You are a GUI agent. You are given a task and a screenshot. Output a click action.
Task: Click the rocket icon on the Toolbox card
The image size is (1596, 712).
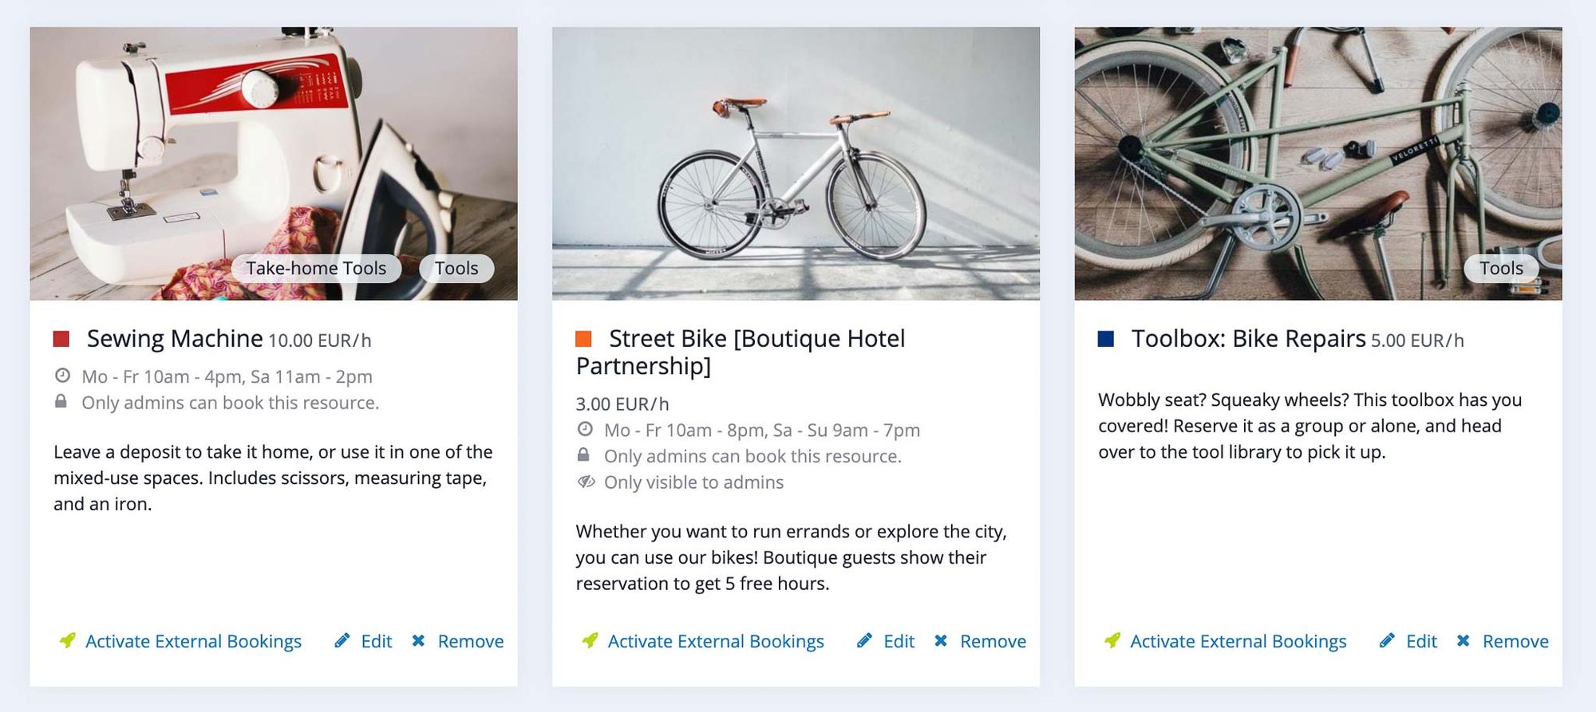pos(1111,640)
